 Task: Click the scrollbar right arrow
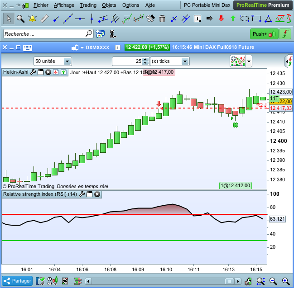tap(238, 281)
